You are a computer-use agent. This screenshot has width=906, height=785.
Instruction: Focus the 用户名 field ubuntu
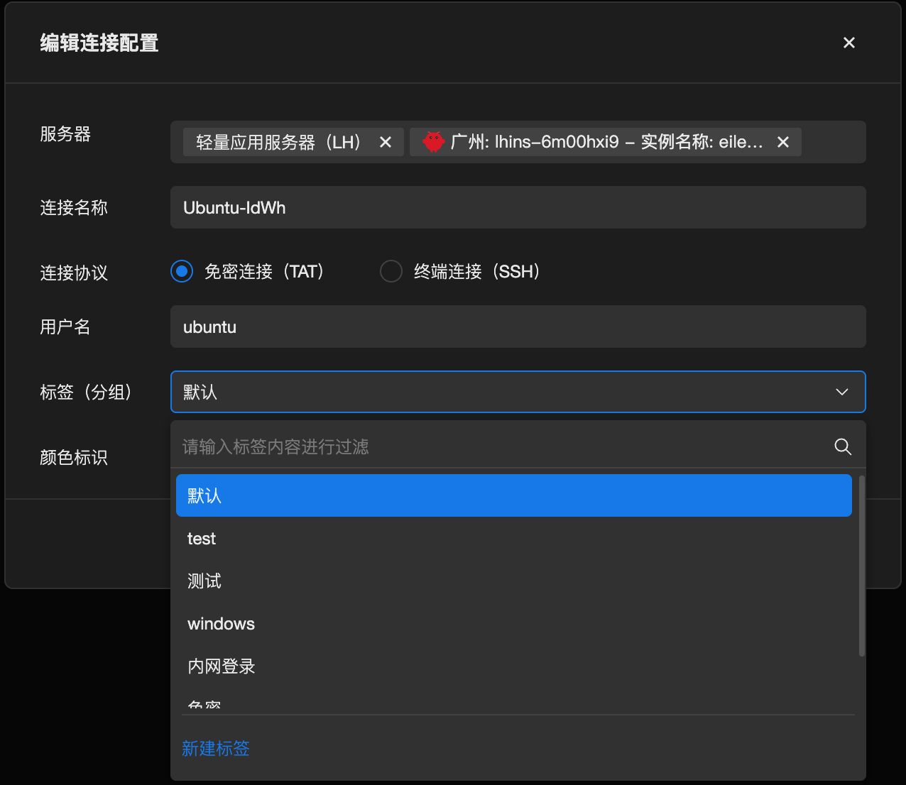pyautogui.click(x=518, y=326)
